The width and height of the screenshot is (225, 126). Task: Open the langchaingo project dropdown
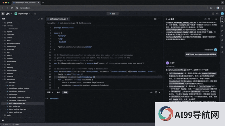(22, 14)
